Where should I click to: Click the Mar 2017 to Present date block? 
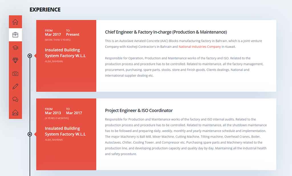coord(62,33)
